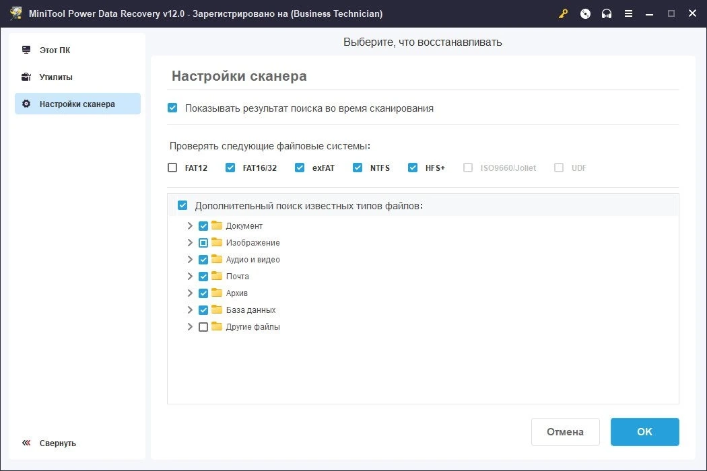Toggle the Изображение category checkbox
Image resolution: width=707 pixels, height=471 pixels.
[x=203, y=243]
